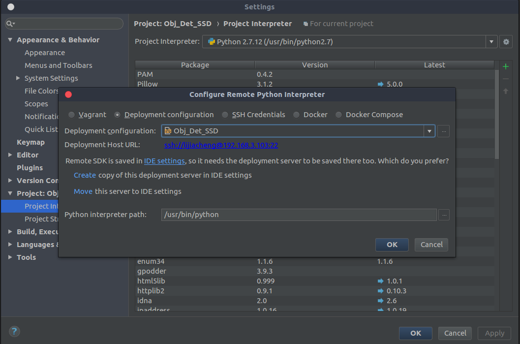Select Project Interpreter in the sidebar
The width and height of the screenshot is (520, 344).
click(30, 206)
